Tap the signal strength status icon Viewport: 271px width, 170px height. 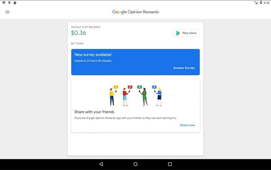click(x=256, y=3)
